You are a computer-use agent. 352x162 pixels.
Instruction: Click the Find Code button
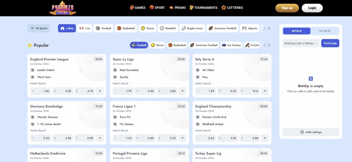pos(330,43)
